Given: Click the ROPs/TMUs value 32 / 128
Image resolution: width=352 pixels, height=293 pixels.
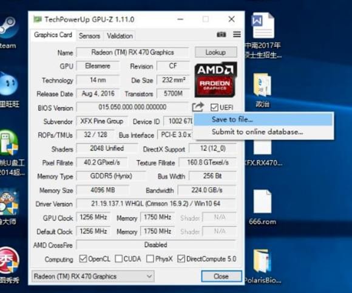Looking at the screenshot, I should [95, 135].
